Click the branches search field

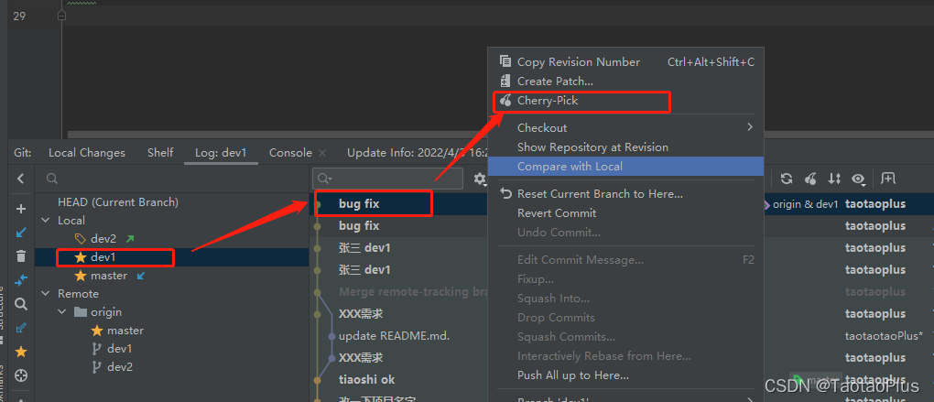point(171,179)
